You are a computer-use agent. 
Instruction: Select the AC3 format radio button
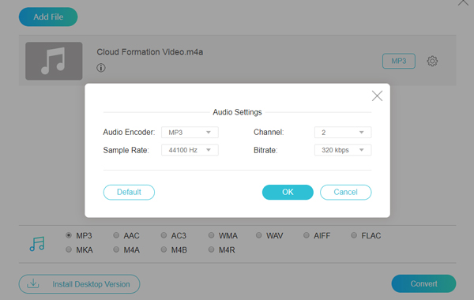pos(164,235)
